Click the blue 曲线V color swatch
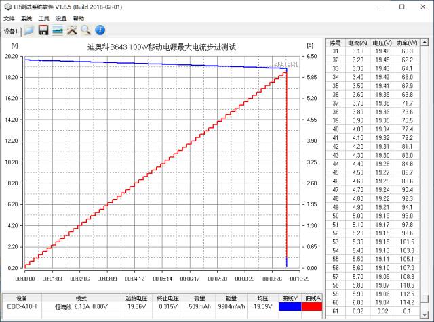Viewport: 434px width, 322px height. coord(290,306)
